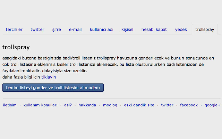Click twitter link in footer
222x139 pixels.
167,105
